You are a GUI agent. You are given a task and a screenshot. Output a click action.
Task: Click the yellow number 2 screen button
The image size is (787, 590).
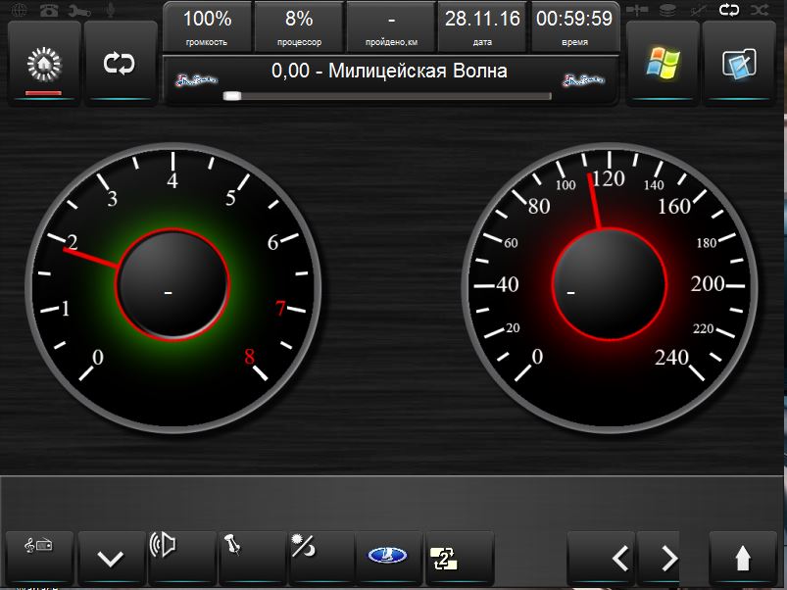click(459, 557)
